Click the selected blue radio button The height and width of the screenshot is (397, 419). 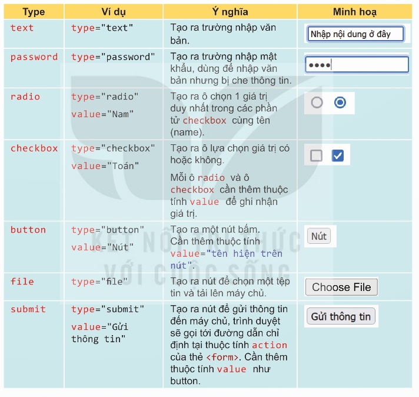click(x=340, y=102)
